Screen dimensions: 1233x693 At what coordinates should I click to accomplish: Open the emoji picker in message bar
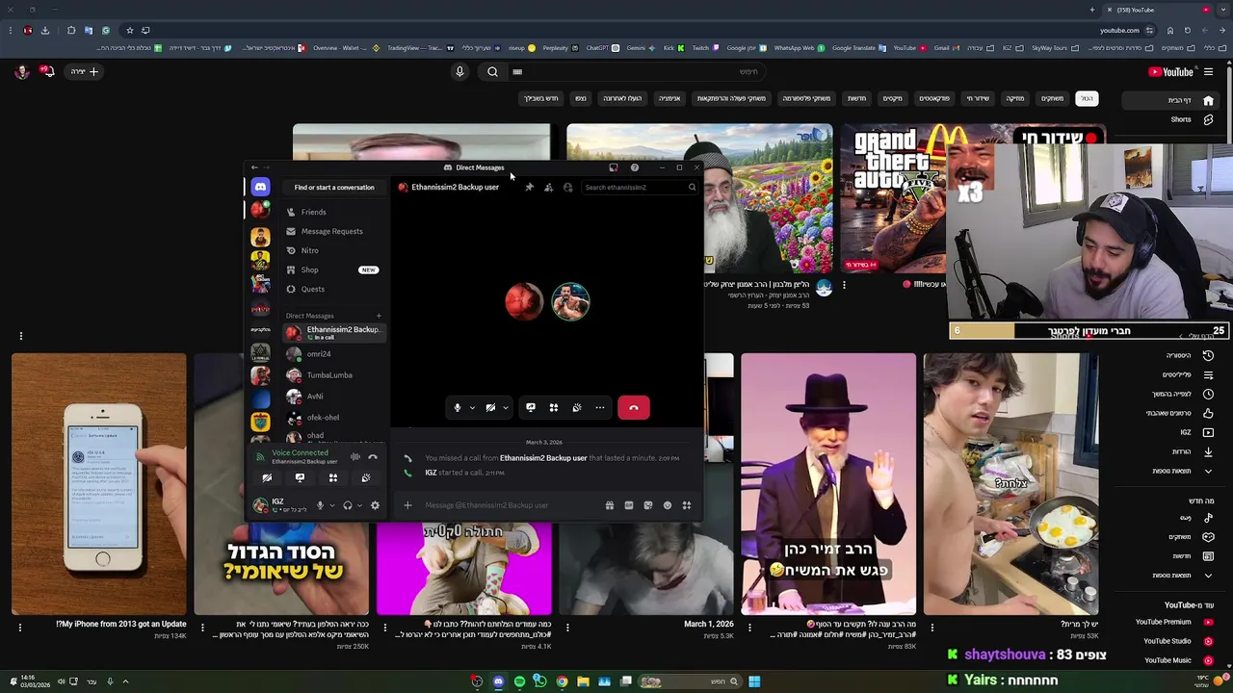point(668,505)
